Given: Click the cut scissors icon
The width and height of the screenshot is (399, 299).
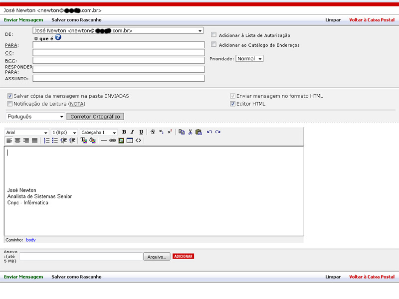Looking at the screenshot, I should point(190,132).
